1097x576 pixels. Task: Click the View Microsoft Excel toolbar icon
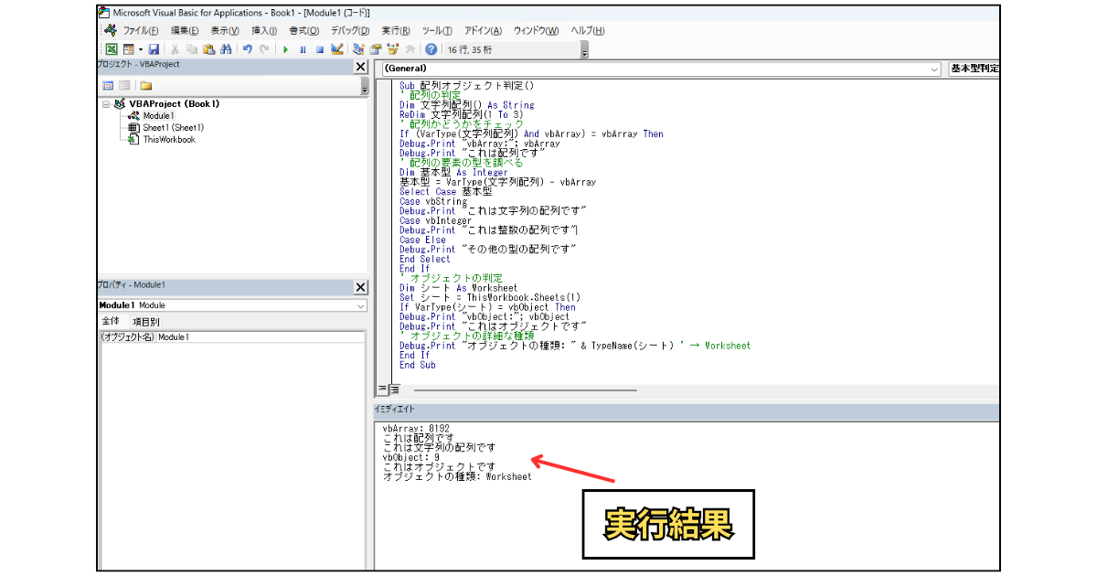click(111, 49)
